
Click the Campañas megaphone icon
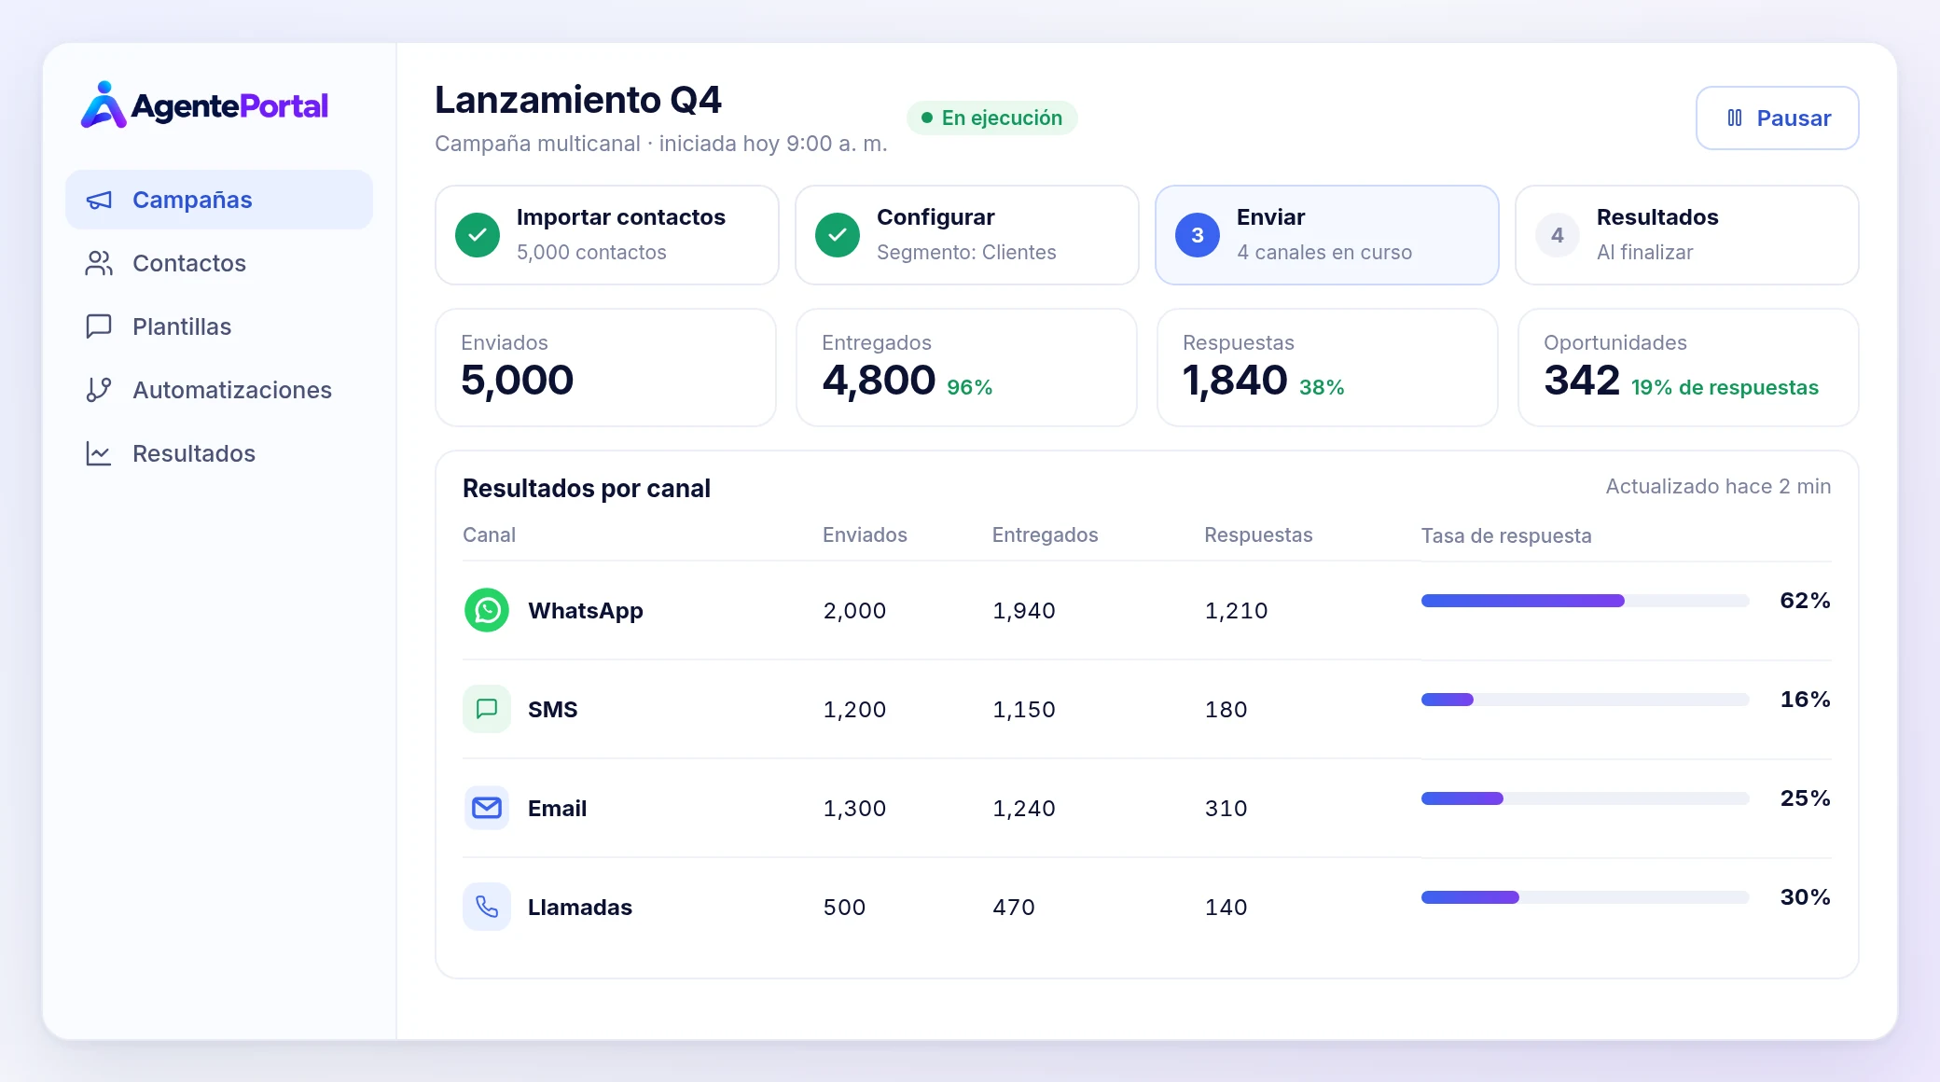[99, 200]
